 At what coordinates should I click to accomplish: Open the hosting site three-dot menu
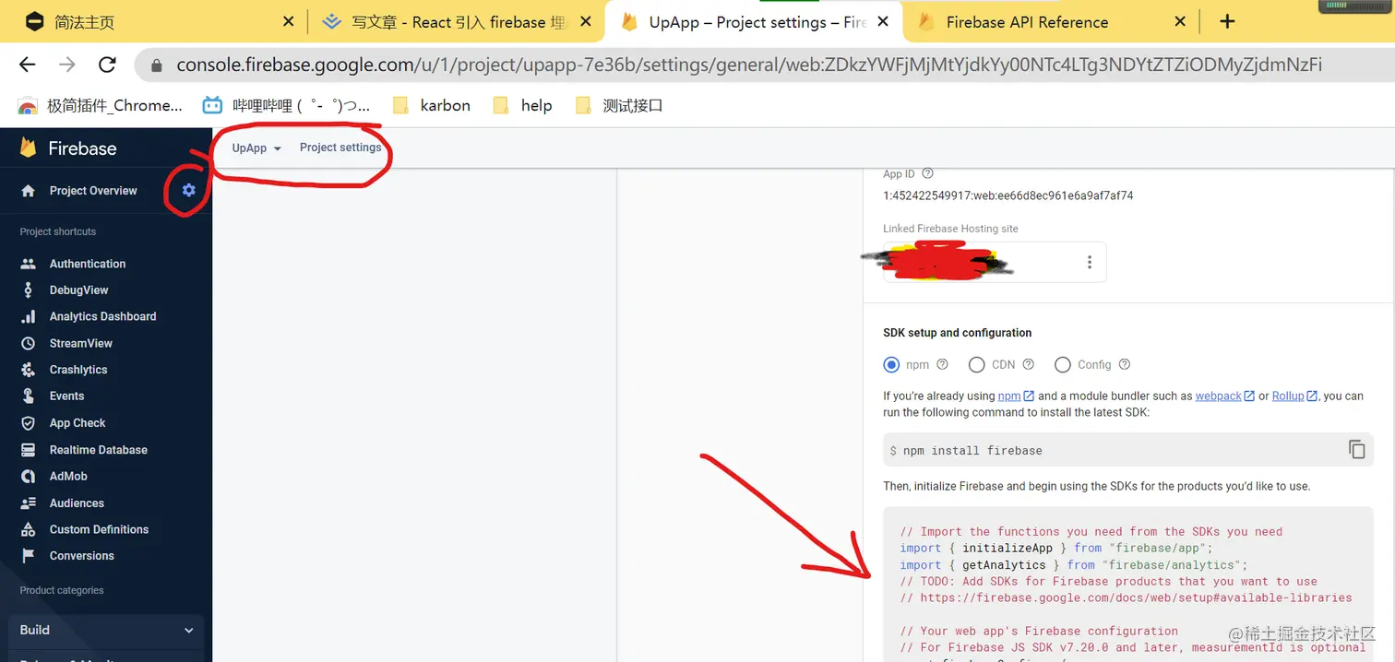(x=1089, y=263)
